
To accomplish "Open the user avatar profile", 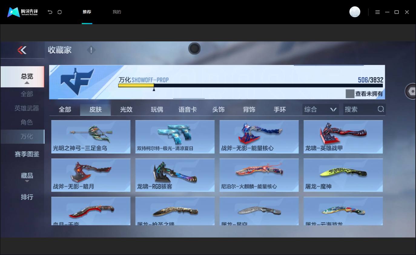I will pyautogui.click(x=355, y=12).
